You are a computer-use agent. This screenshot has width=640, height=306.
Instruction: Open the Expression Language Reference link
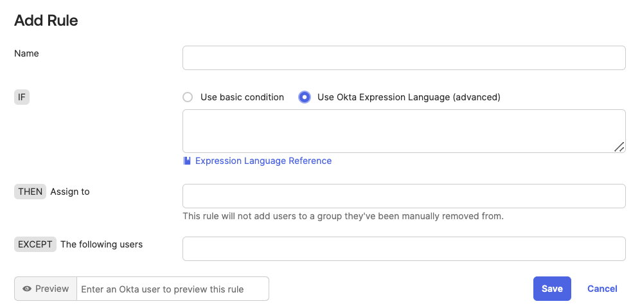click(263, 161)
